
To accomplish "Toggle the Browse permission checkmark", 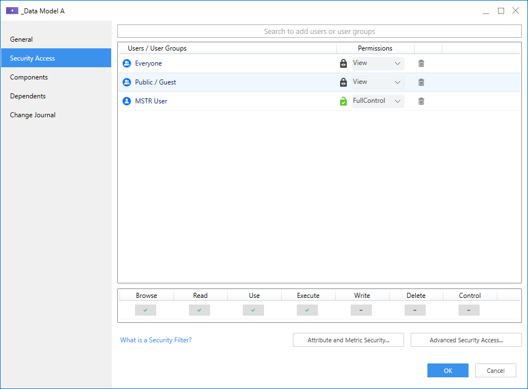I will [146, 310].
